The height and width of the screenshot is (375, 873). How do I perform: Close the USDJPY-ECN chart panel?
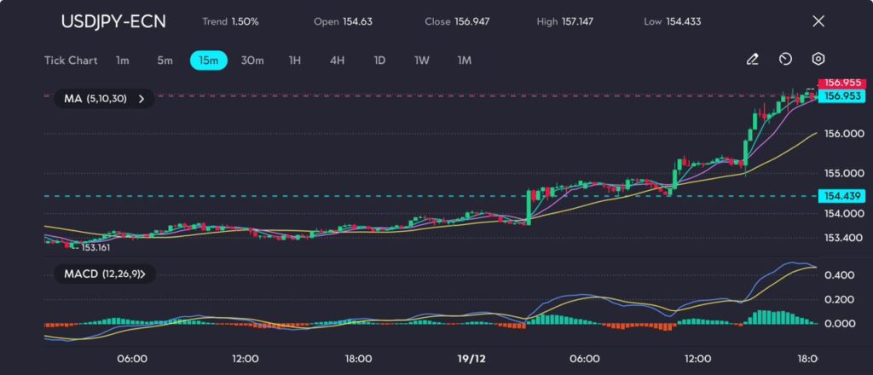818,21
